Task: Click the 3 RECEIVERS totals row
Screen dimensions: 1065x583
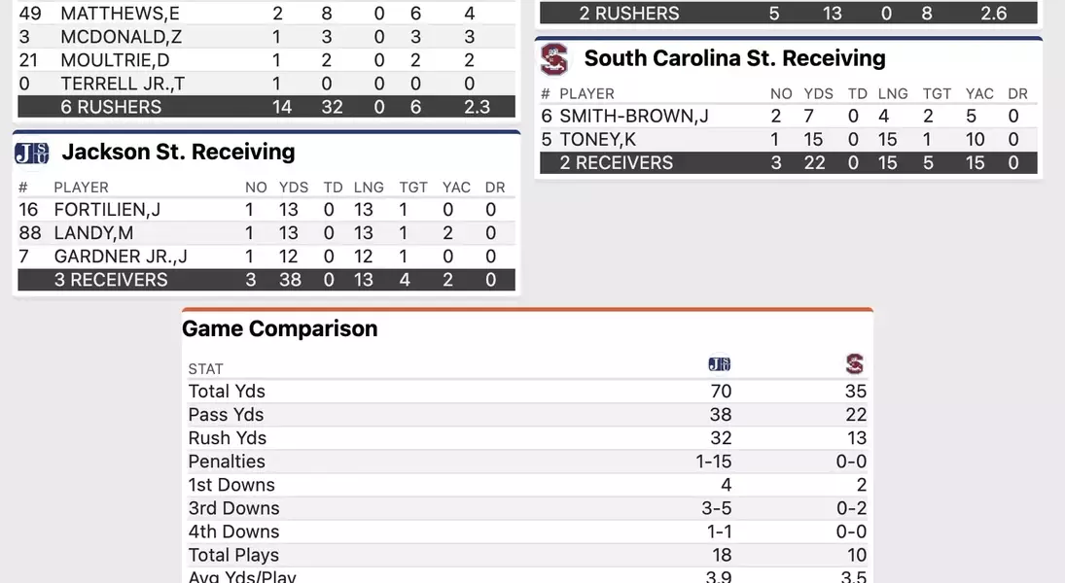Action: tap(266, 280)
